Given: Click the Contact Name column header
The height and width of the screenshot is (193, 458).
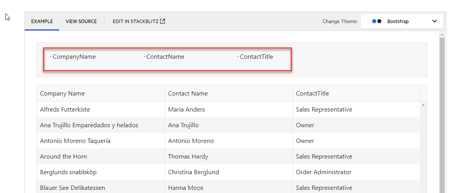Looking at the screenshot, I should [188, 94].
